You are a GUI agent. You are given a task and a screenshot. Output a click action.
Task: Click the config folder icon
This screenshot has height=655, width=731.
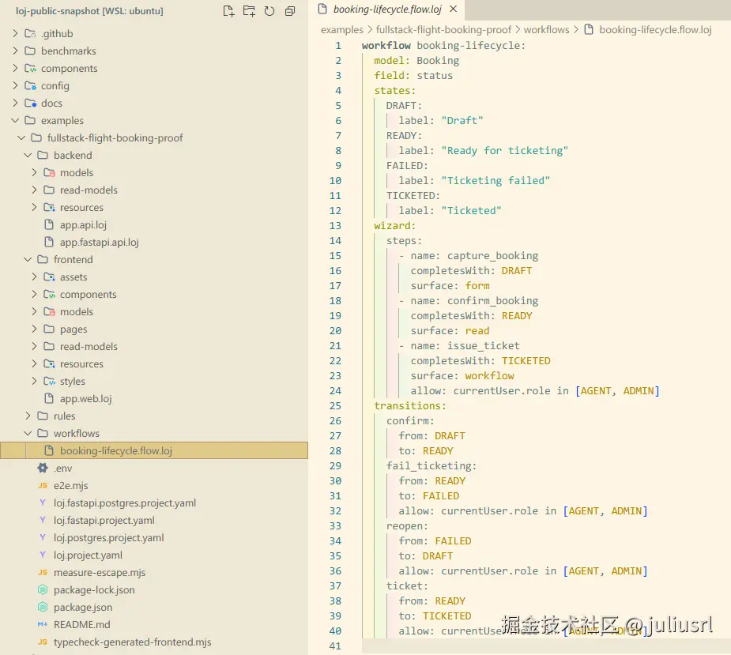(30, 85)
